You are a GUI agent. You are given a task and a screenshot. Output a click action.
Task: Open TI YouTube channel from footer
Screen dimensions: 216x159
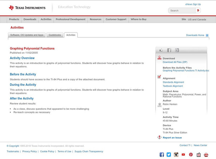point(183,155)
